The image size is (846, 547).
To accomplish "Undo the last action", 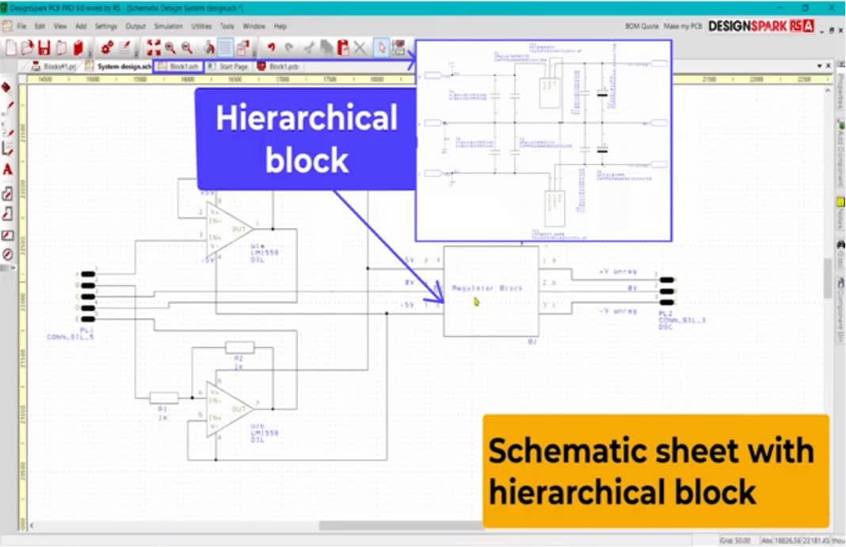I will click(x=271, y=48).
